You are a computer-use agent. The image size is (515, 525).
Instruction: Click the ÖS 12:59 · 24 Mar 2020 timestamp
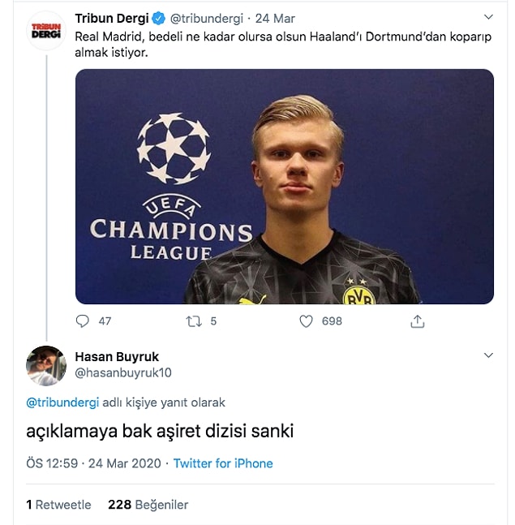94,463
